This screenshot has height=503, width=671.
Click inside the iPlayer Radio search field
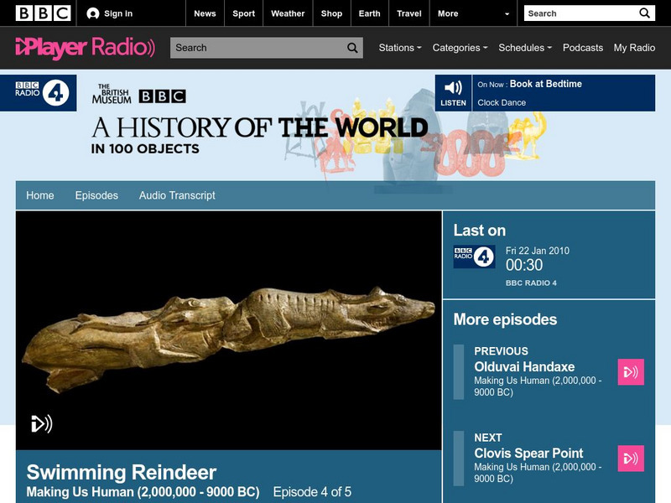(x=252, y=48)
